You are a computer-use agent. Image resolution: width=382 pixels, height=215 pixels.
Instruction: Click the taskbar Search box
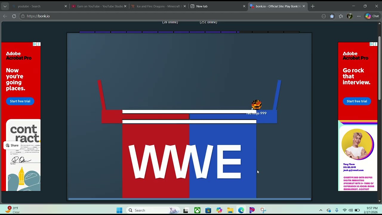tap(152, 210)
